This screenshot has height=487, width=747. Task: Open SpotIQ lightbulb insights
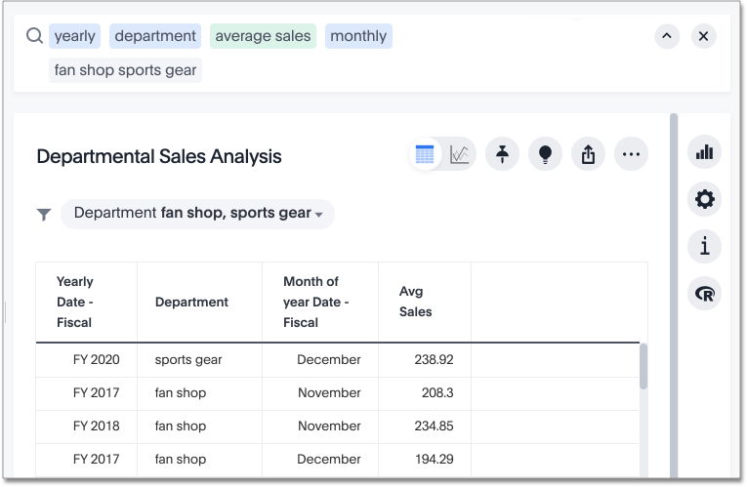coord(545,155)
